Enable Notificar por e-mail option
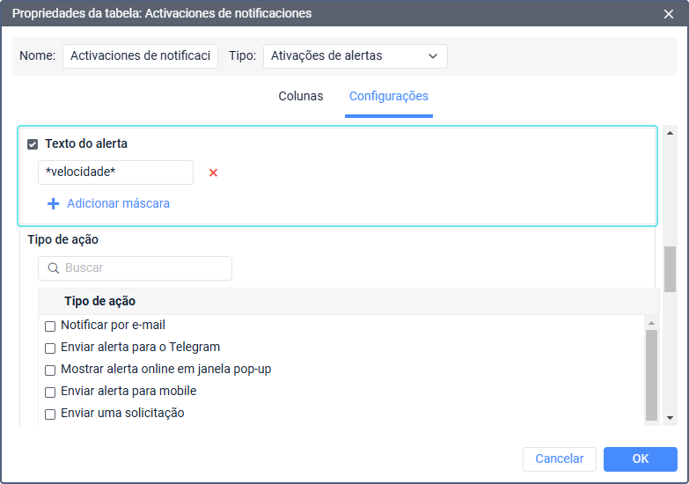 50,326
